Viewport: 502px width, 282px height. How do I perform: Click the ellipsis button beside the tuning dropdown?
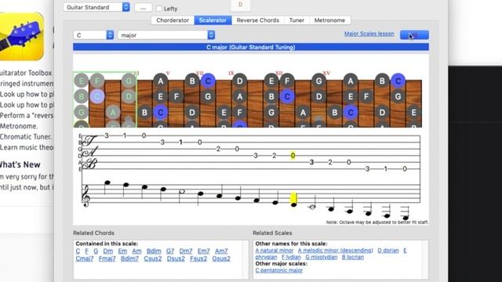coord(143,8)
